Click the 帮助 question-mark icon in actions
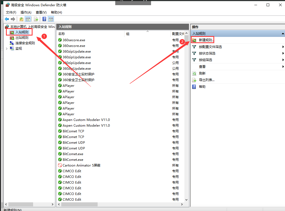The height and width of the screenshot is (211, 285). click(194, 87)
